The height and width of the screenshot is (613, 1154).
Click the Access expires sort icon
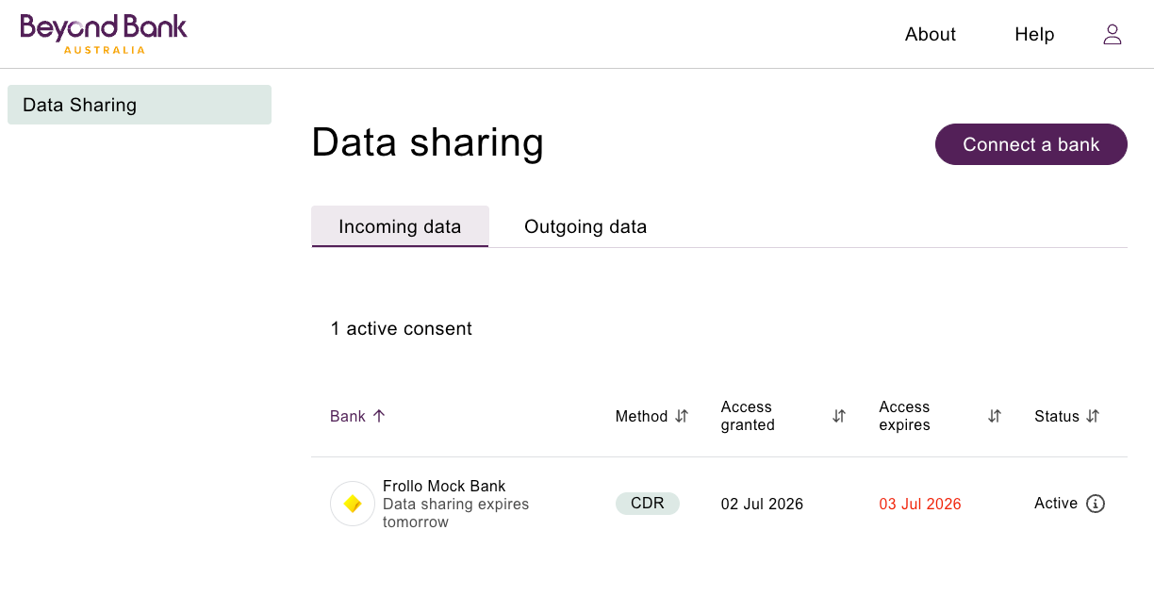click(995, 416)
